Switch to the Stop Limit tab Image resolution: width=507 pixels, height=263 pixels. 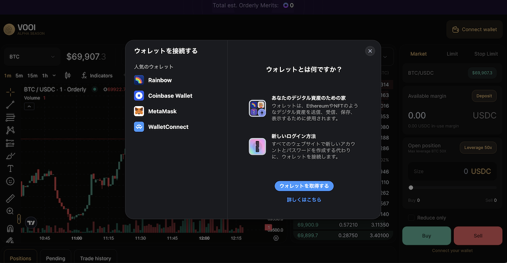pyautogui.click(x=486, y=54)
